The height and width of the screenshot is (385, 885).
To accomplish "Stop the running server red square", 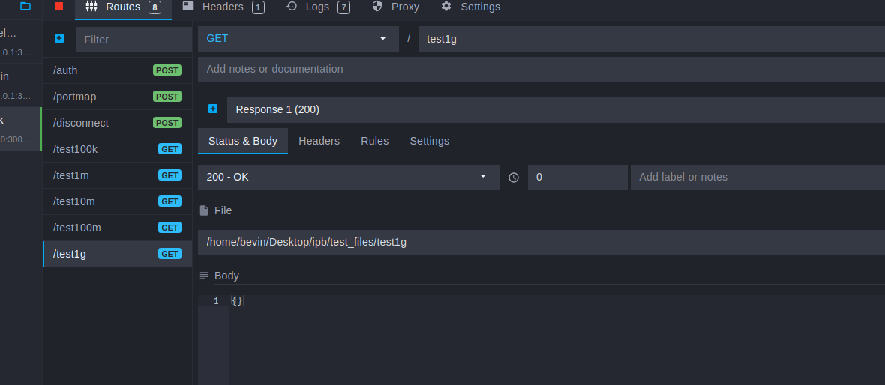I will [59, 6].
